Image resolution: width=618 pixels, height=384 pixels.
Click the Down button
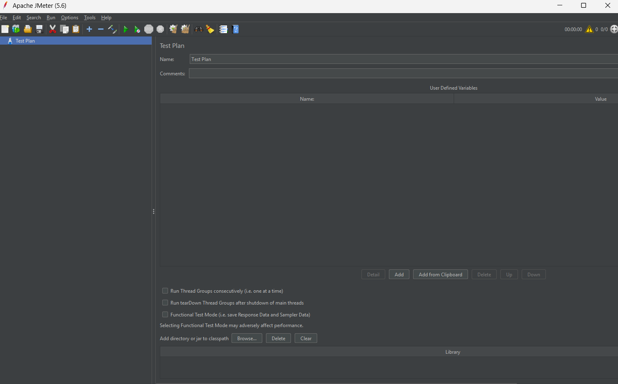[534, 274]
